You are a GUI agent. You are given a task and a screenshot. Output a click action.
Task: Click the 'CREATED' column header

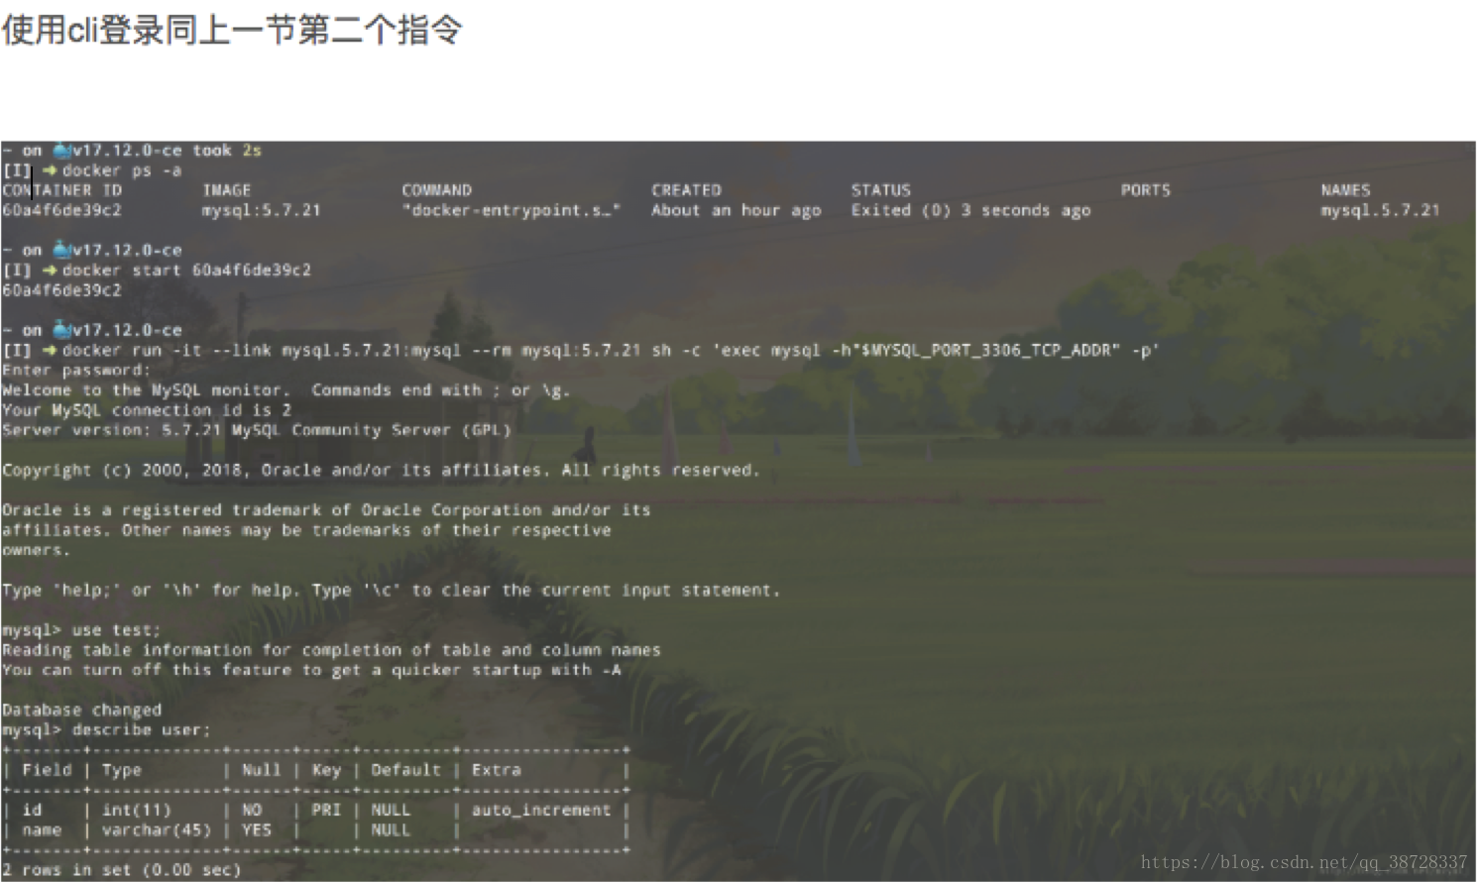tap(686, 190)
